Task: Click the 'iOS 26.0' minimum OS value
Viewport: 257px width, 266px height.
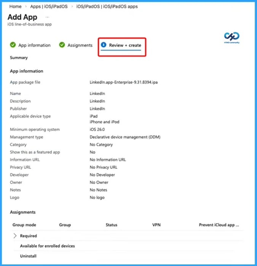Action: (97, 129)
